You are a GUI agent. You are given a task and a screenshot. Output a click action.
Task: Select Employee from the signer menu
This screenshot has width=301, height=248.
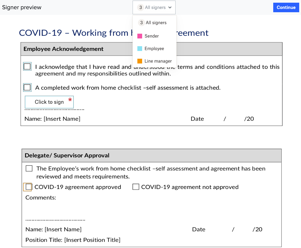click(154, 48)
